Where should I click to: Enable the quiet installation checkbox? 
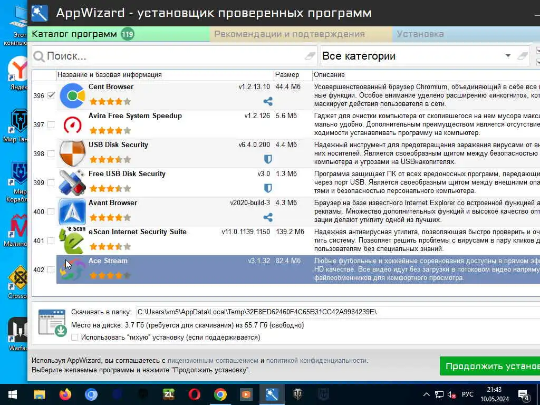tap(74, 337)
